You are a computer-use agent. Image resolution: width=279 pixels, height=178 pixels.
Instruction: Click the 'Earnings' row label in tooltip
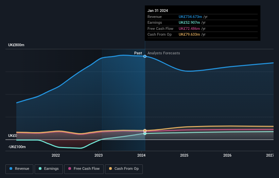155,22
